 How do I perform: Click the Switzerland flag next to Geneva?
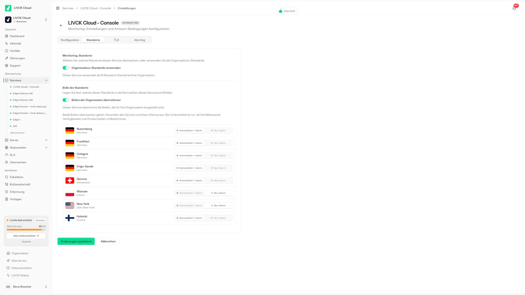(x=70, y=181)
